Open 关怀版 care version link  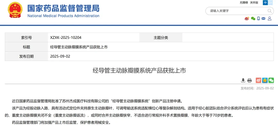click(x=254, y=3)
